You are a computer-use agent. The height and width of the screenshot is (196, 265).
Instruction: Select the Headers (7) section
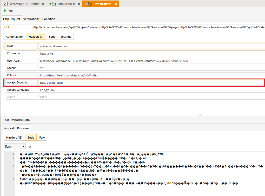36,37
